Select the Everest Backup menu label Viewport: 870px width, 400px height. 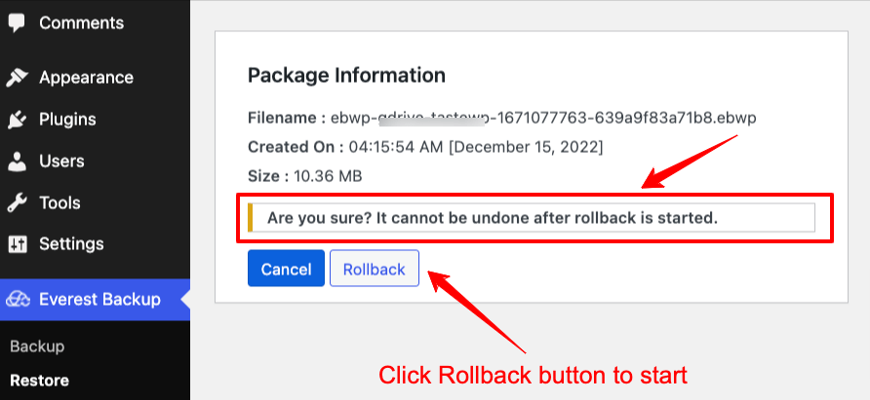click(x=99, y=300)
